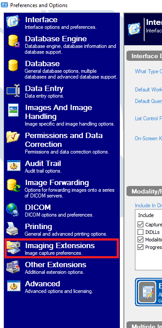162x328 pixels.
Task: Click the DICOM globe icon
Action: pos(12,210)
